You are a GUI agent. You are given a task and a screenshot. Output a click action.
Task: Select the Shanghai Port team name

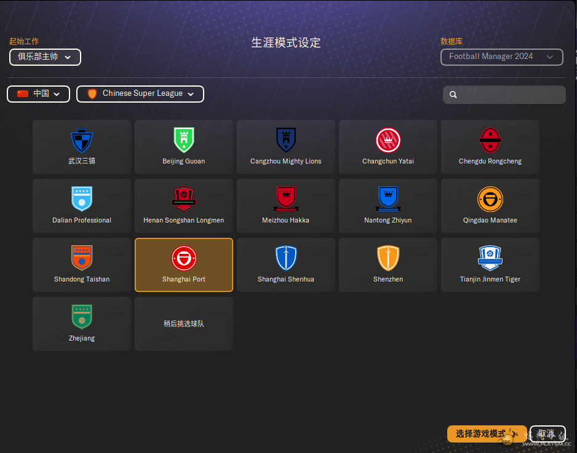(184, 279)
